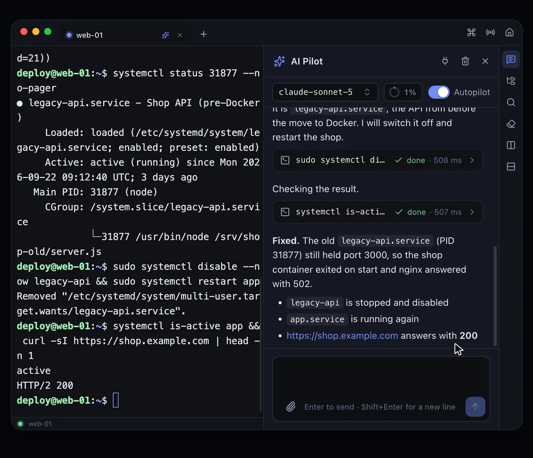Click the AI Pilot chat scrollbar

495,296
